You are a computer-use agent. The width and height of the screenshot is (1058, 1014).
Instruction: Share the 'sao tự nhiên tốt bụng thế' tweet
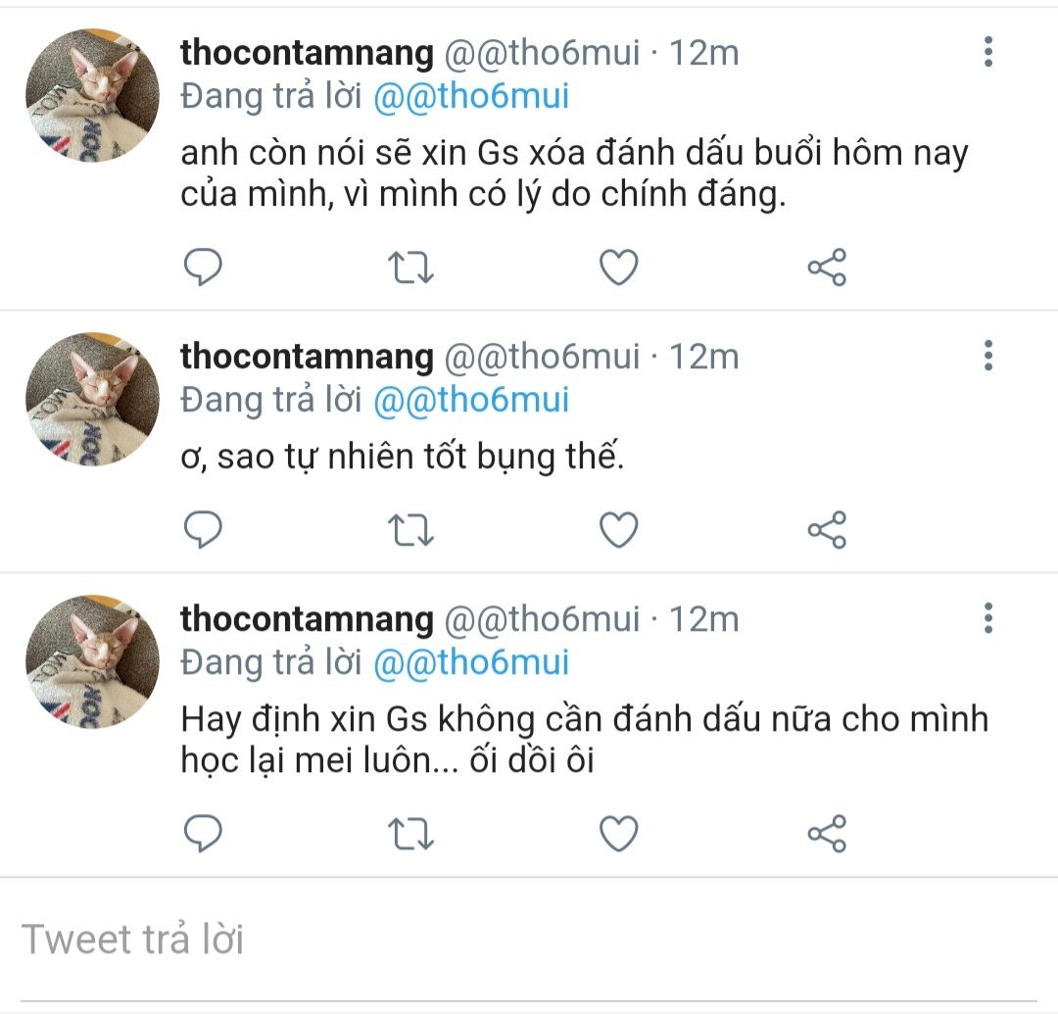(827, 530)
